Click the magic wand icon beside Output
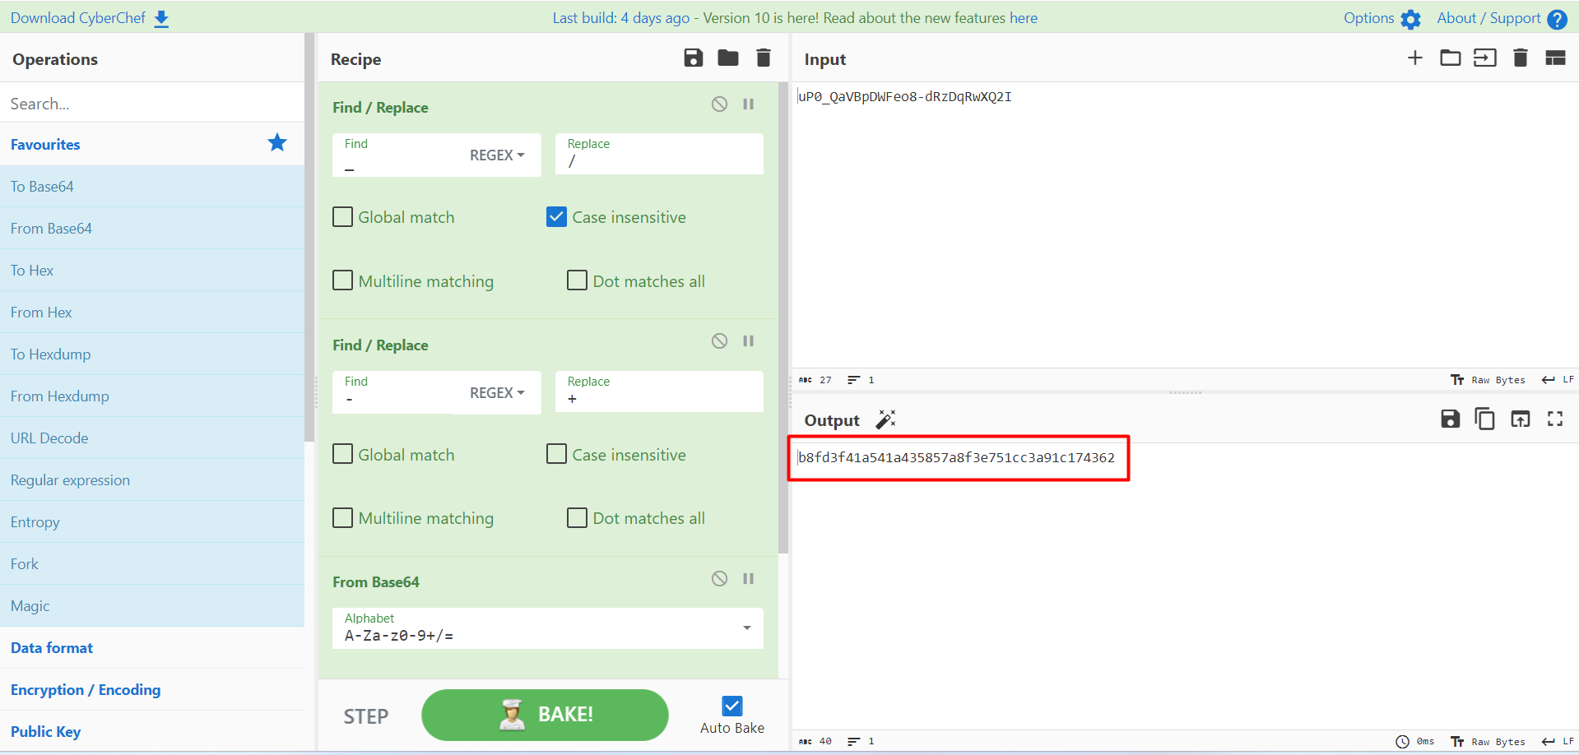 (x=885, y=419)
